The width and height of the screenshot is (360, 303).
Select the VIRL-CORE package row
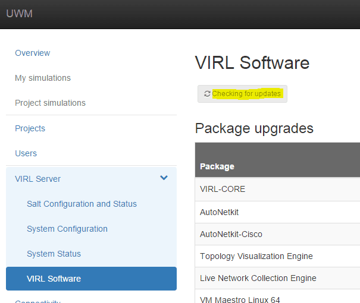pyautogui.click(x=223, y=190)
